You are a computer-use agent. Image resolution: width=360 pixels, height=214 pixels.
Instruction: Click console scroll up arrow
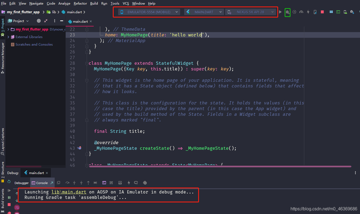click(17, 193)
